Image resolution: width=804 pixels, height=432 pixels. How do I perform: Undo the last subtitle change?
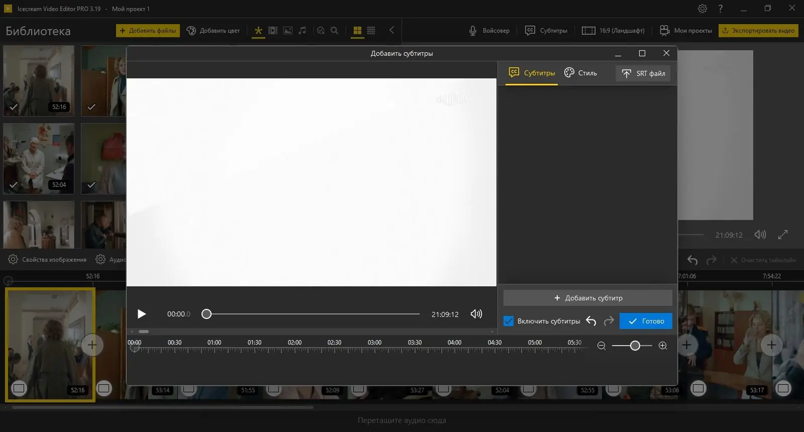click(591, 321)
